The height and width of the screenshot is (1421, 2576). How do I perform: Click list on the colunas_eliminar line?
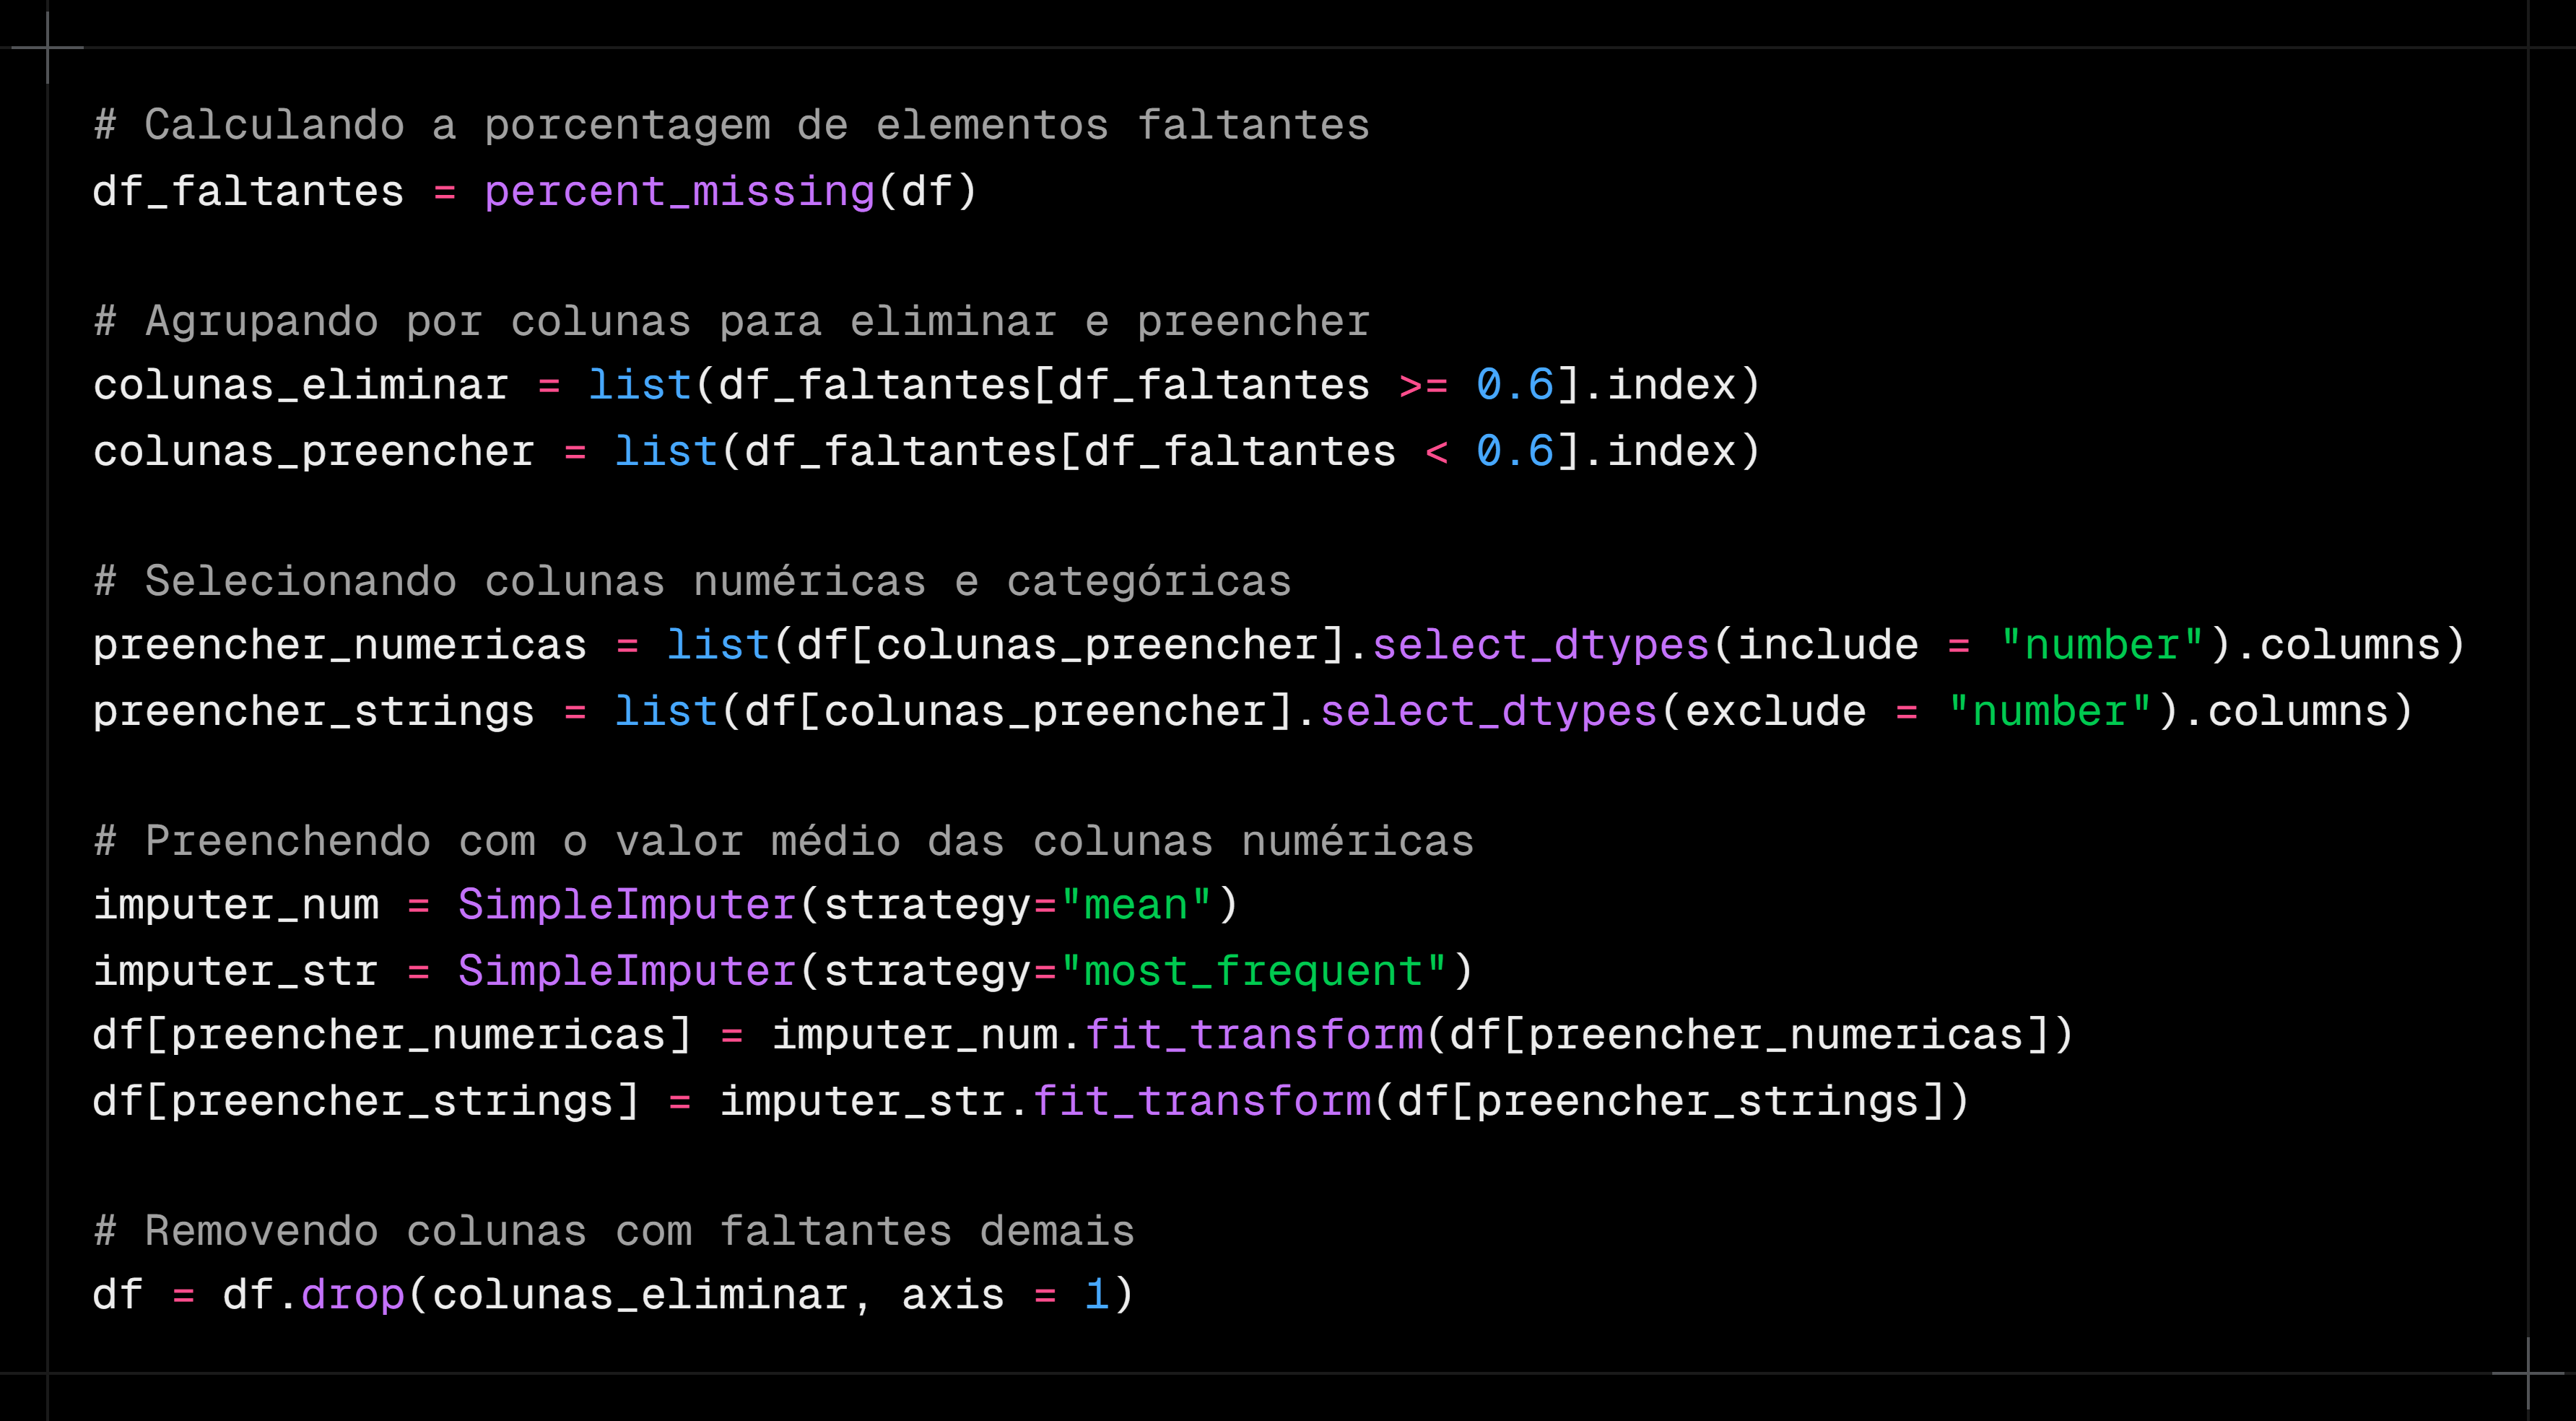point(640,385)
